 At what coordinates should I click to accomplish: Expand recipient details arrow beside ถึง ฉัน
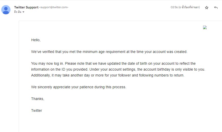coord(23,12)
